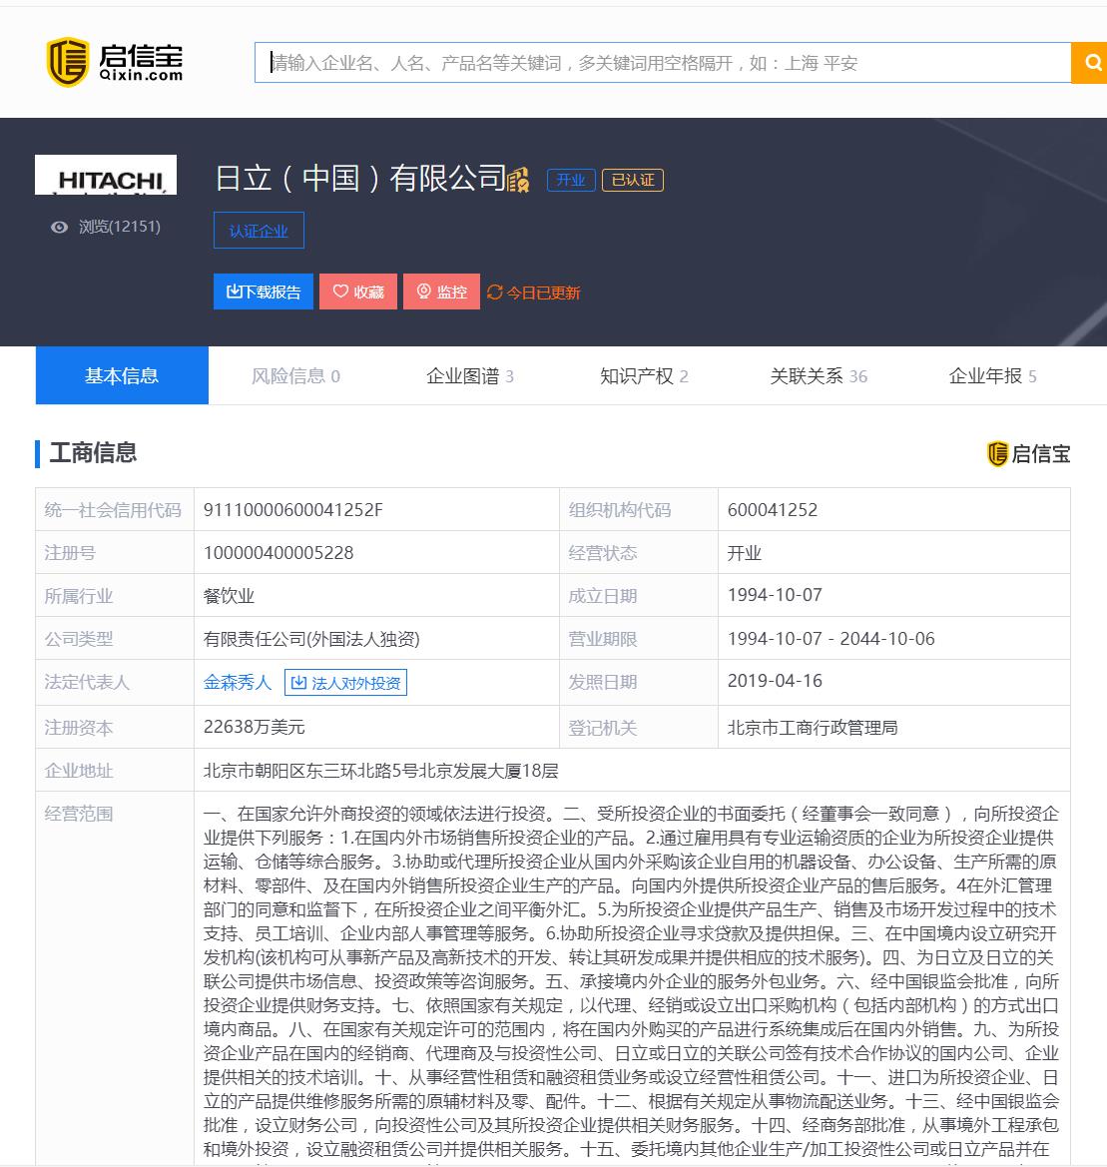Click the eye icon next to 浏览(12151)
This screenshot has width=1107, height=1167.
[60, 228]
